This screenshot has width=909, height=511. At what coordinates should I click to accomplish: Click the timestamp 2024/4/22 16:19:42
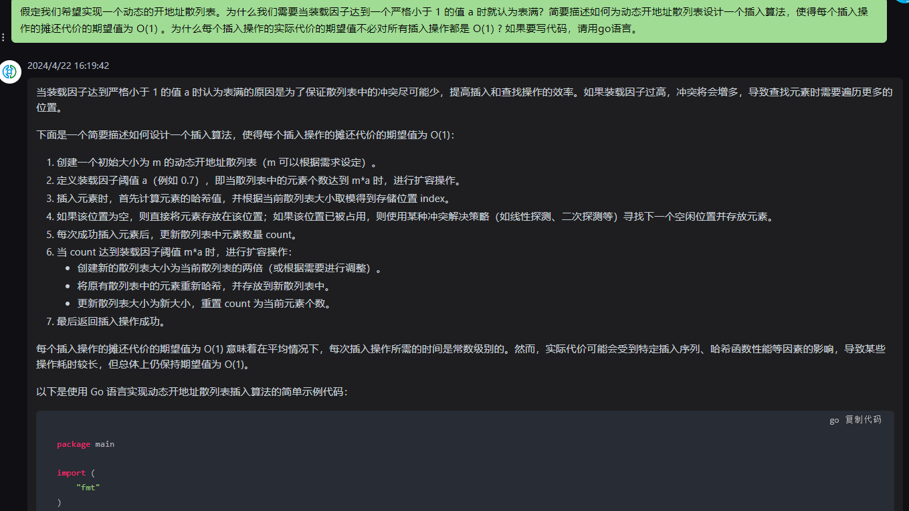click(68, 66)
